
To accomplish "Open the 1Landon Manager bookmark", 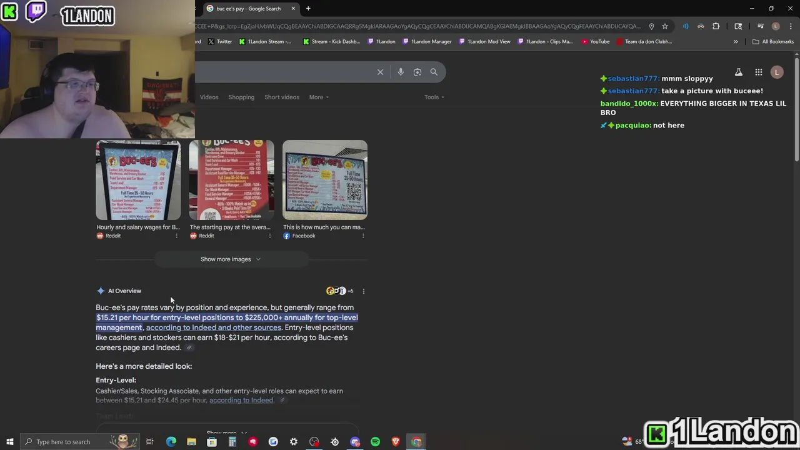I will (x=426, y=42).
